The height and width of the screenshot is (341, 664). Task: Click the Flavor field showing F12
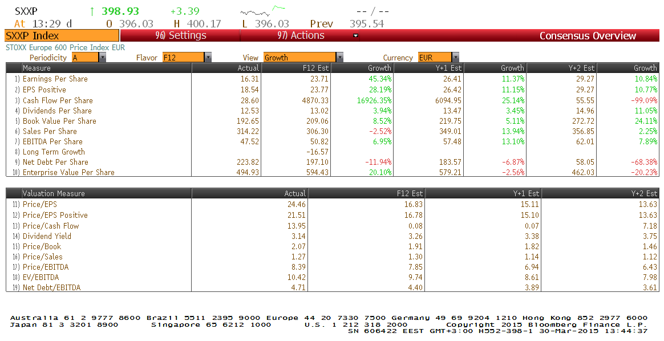click(x=183, y=58)
